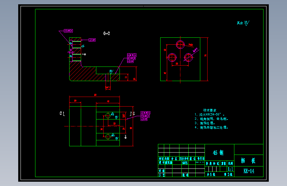287x186 pixels.
Task: Click the drawing number 'KE-14'
Action: coord(249,171)
